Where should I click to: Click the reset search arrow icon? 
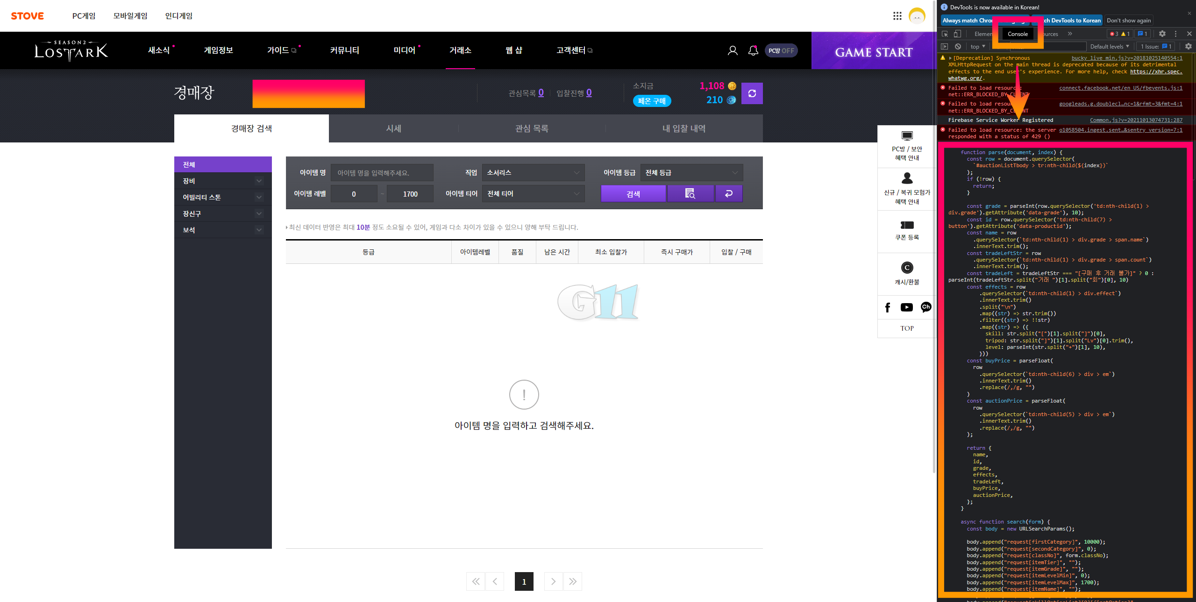point(728,193)
